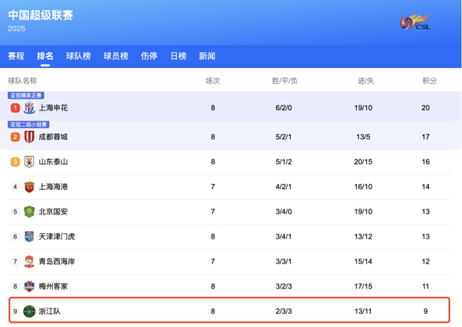Image resolution: width=462 pixels, height=327 pixels.
Task: Click the 上海申花 team badge
Action: (29, 108)
